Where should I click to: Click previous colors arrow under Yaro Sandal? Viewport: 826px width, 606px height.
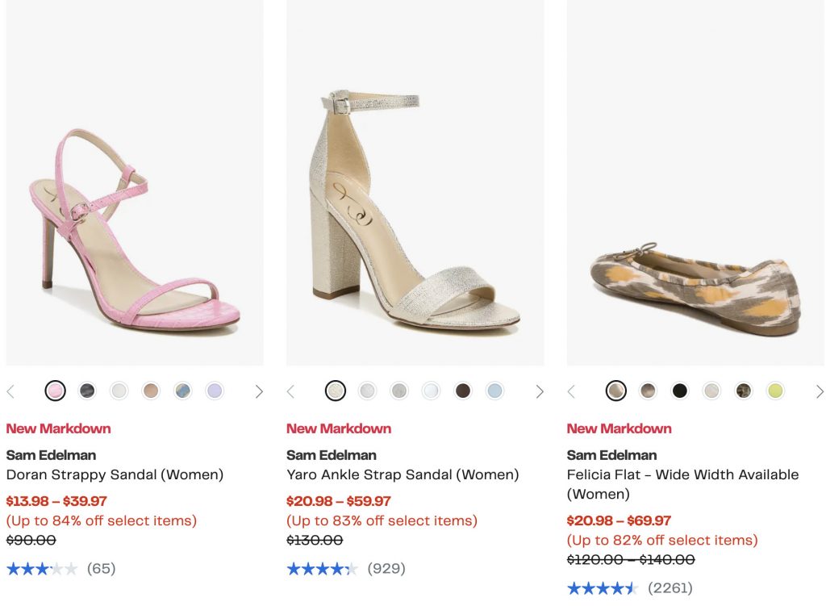click(x=291, y=391)
